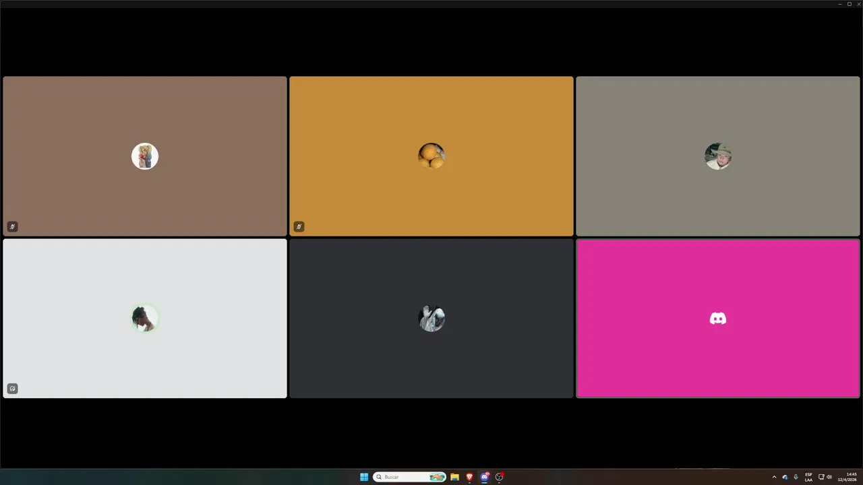Close the Discord window

click(858, 4)
